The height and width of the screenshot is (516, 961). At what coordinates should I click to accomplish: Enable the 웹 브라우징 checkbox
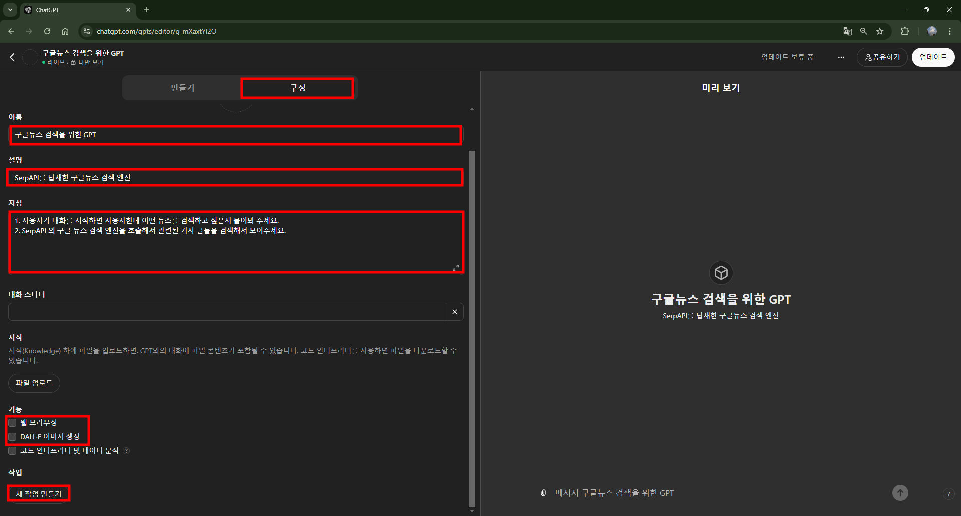13,423
